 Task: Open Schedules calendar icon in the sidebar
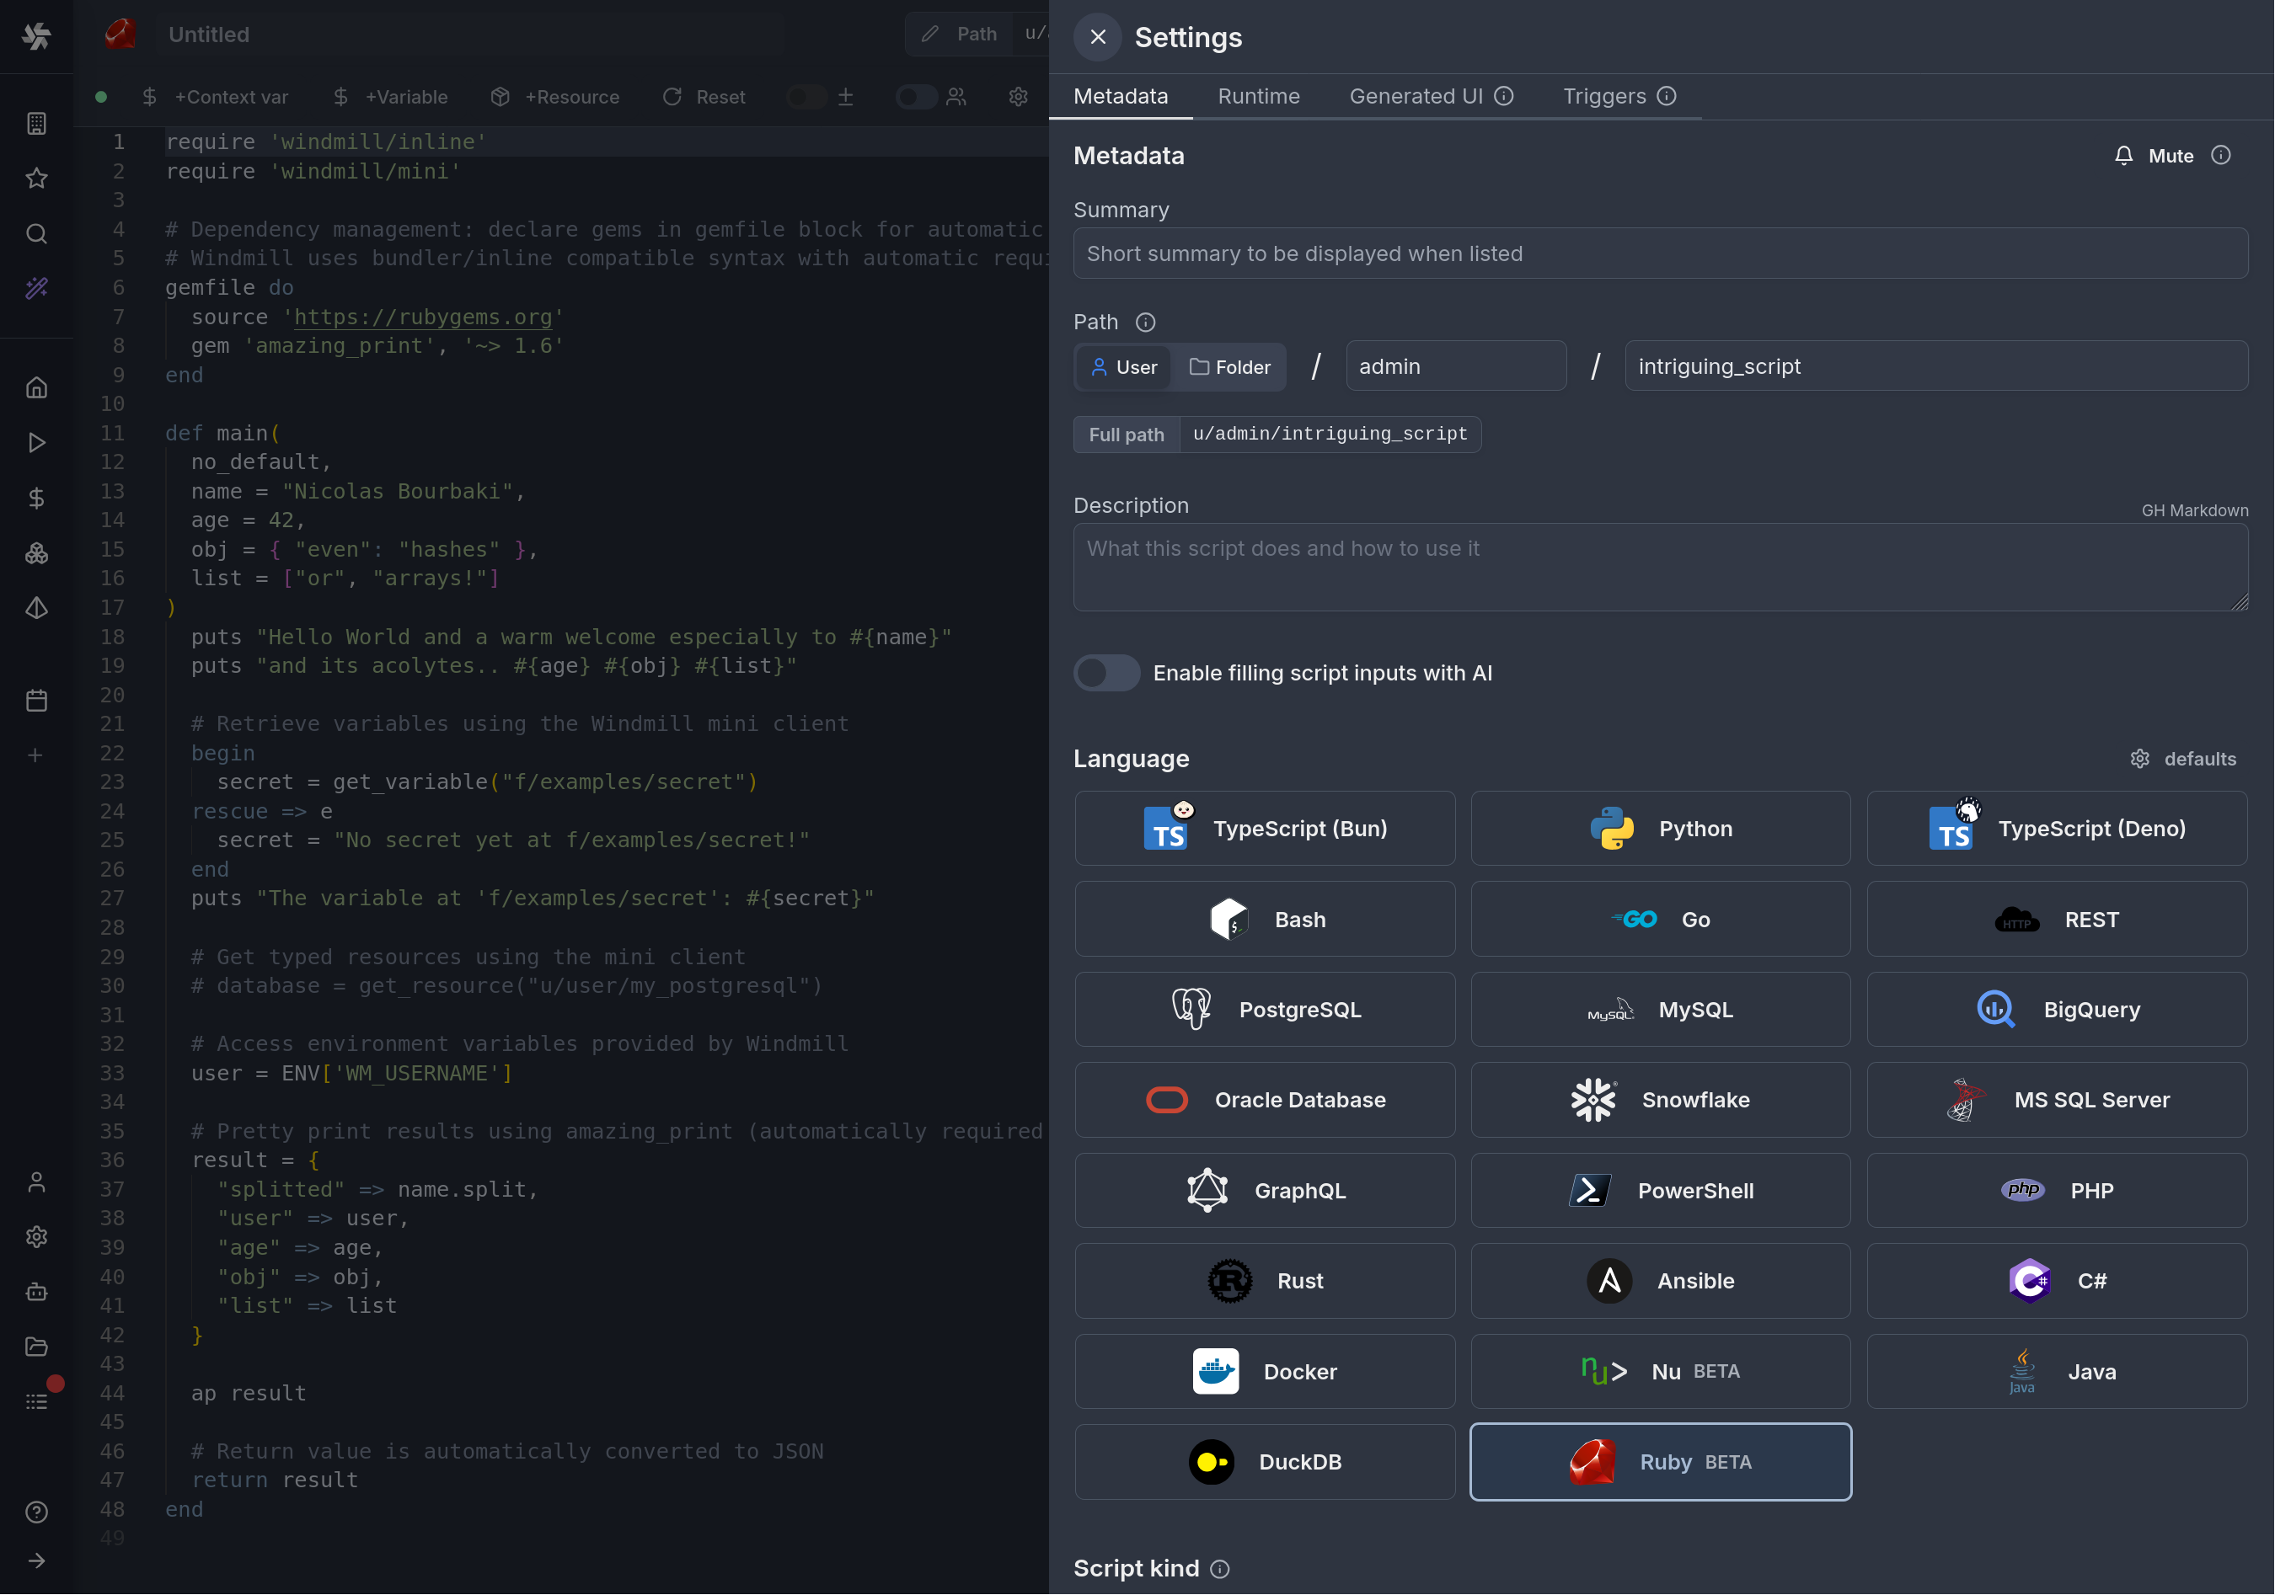(x=37, y=700)
